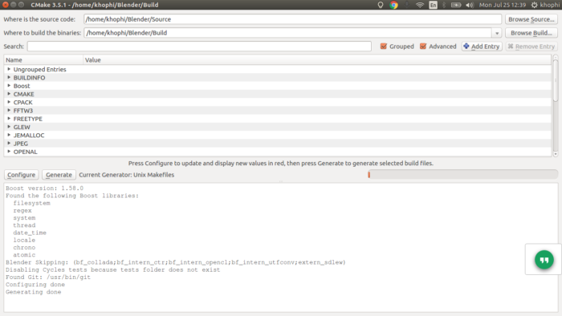Click the 'Found Git: /usr/bin/git' output line
This screenshot has height=316, width=562.
point(48,278)
